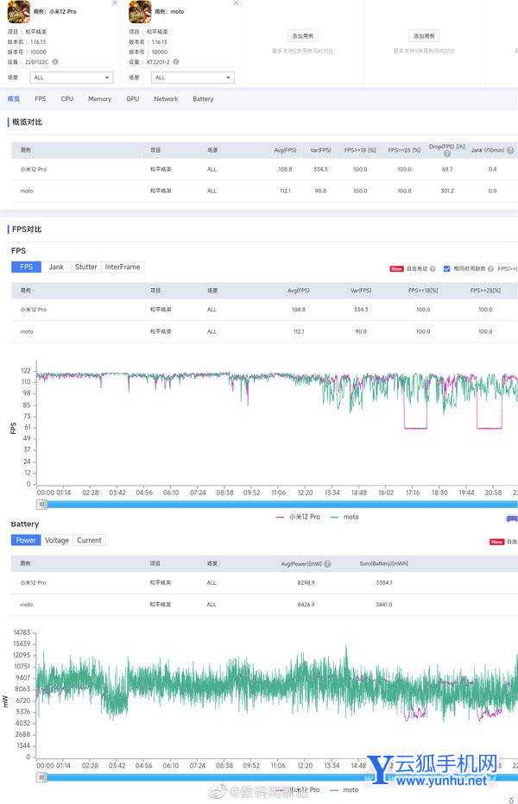Toggle 小米12 Pro series in FPS legend
Image resolution: width=518 pixels, height=804 pixels.
pyautogui.click(x=298, y=517)
